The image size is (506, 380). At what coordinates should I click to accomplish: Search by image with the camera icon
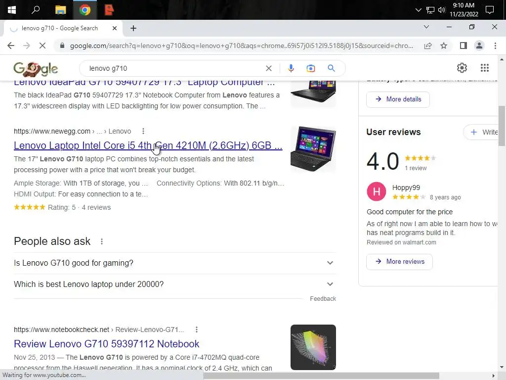(310, 68)
